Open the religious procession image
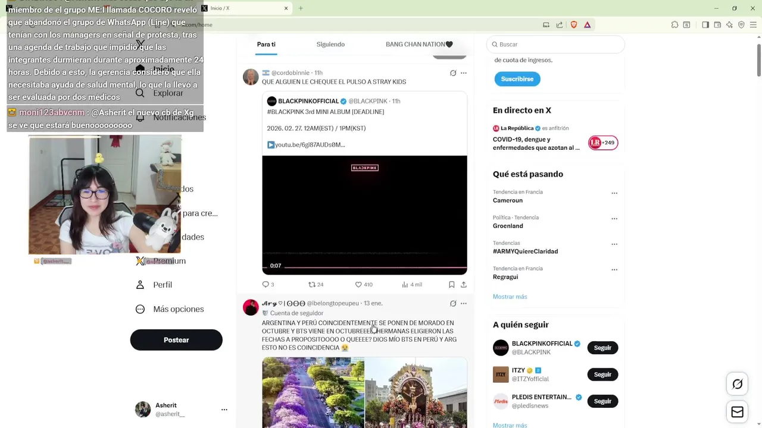This screenshot has height=428, width=762. click(x=416, y=392)
